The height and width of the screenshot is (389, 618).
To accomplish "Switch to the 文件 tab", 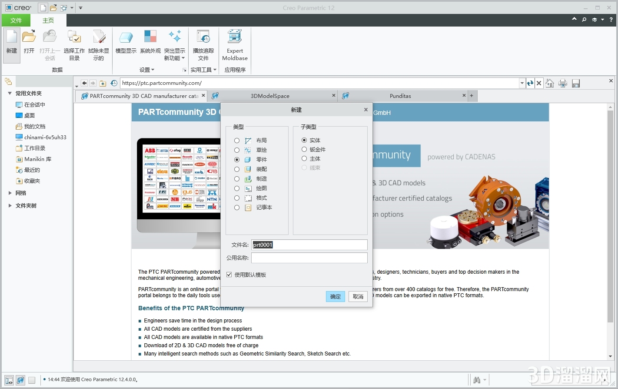I will tap(16, 20).
